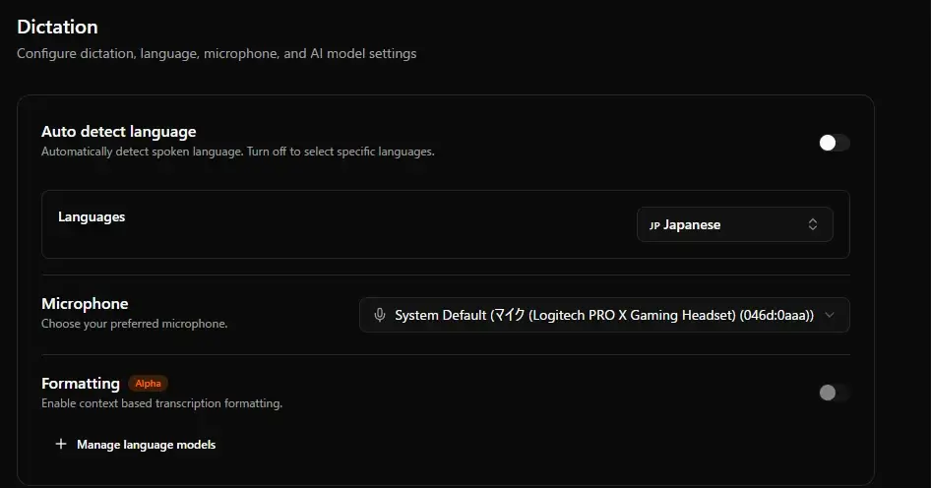
Task: Open the System Default microphone dropdown
Action: [604, 315]
